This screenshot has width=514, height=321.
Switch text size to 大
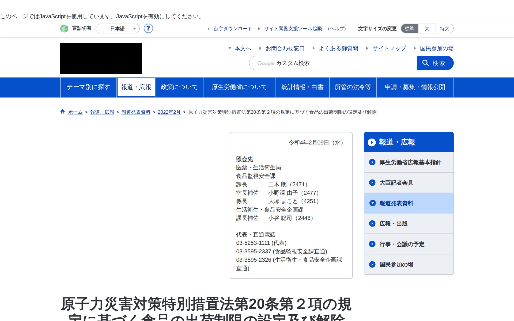tap(427, 29)
